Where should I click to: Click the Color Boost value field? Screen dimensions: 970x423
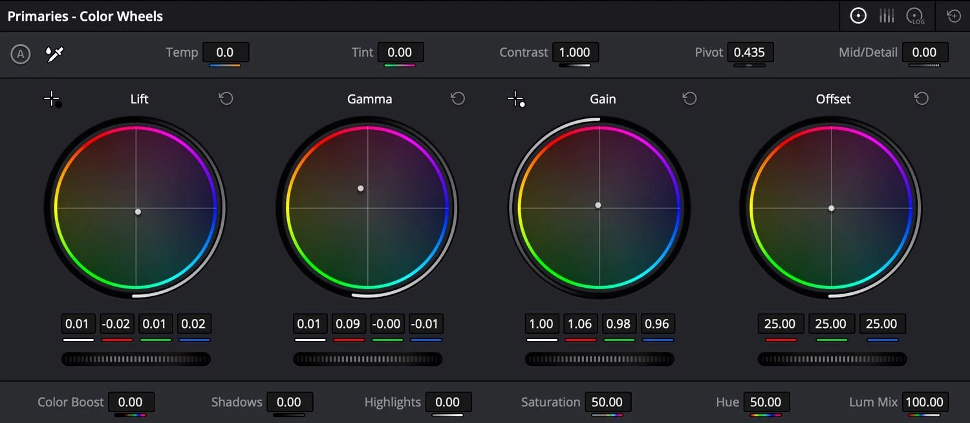point(131,402)
